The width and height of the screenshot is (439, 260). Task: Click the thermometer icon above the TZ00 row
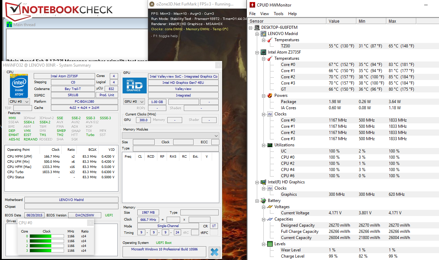(x=270, y=40)
